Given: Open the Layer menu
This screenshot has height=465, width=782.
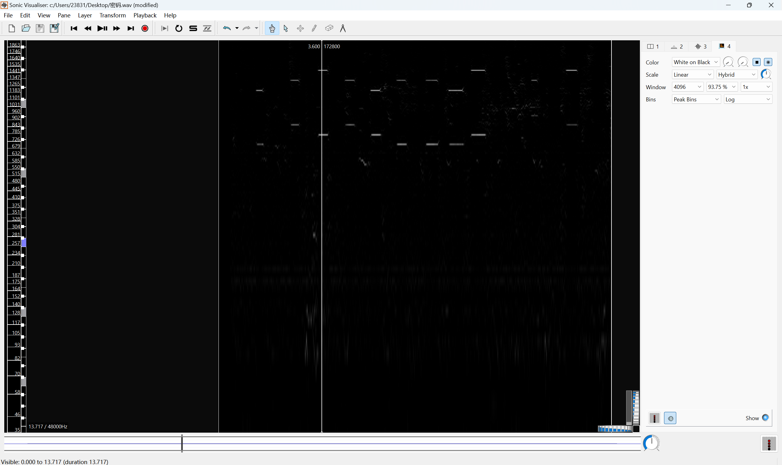Looking at the screenshot, I should tap(85, 15).
